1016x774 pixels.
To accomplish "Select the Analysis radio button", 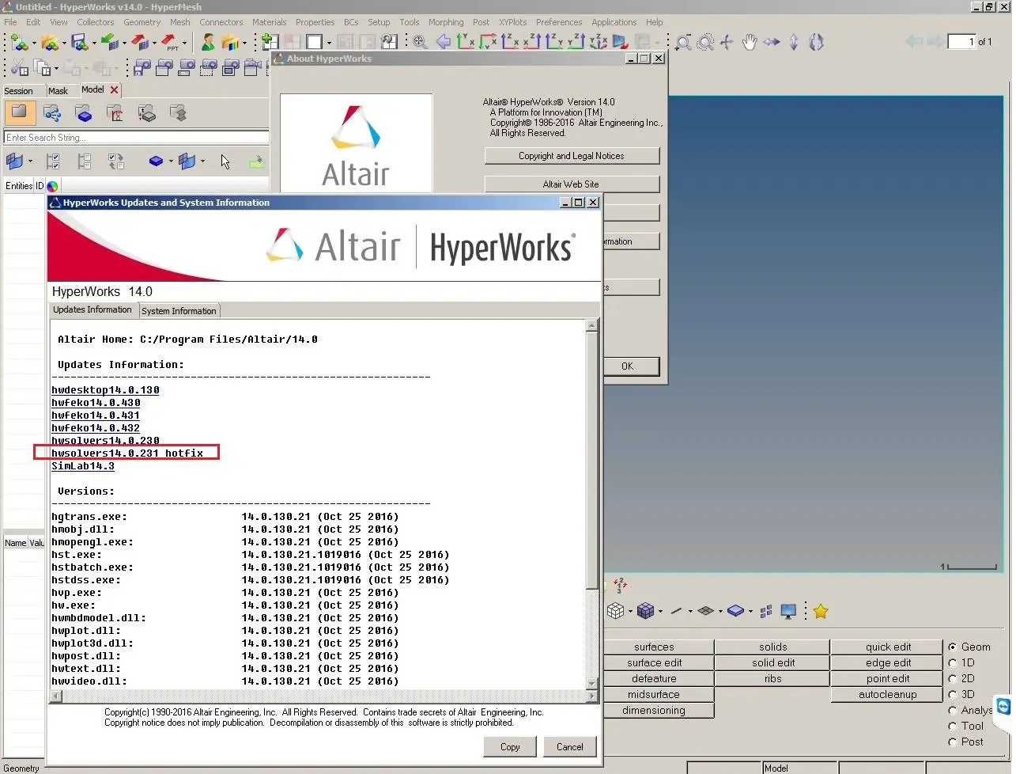I will point(953,710).
